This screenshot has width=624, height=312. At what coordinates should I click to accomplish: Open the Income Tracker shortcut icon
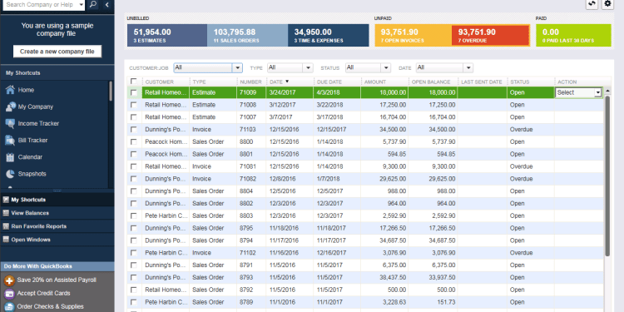pyautogui.click(x=10, y=123)
